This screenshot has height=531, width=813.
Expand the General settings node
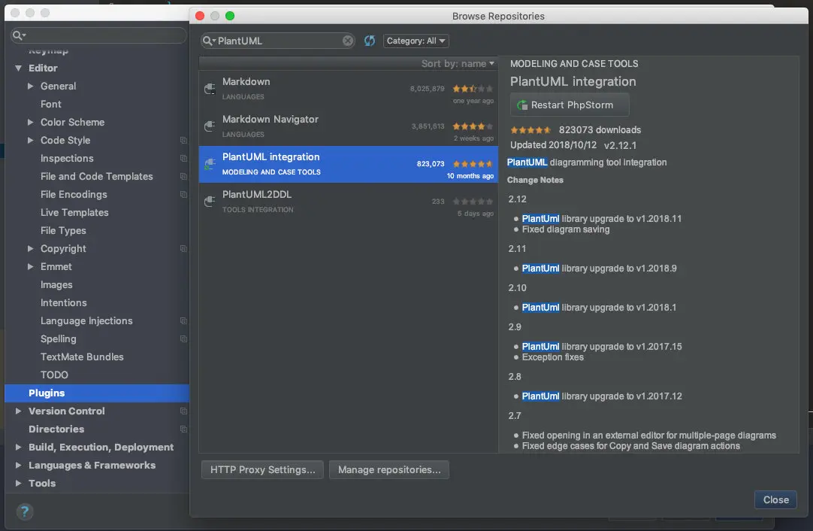click(x=31, y=86)
